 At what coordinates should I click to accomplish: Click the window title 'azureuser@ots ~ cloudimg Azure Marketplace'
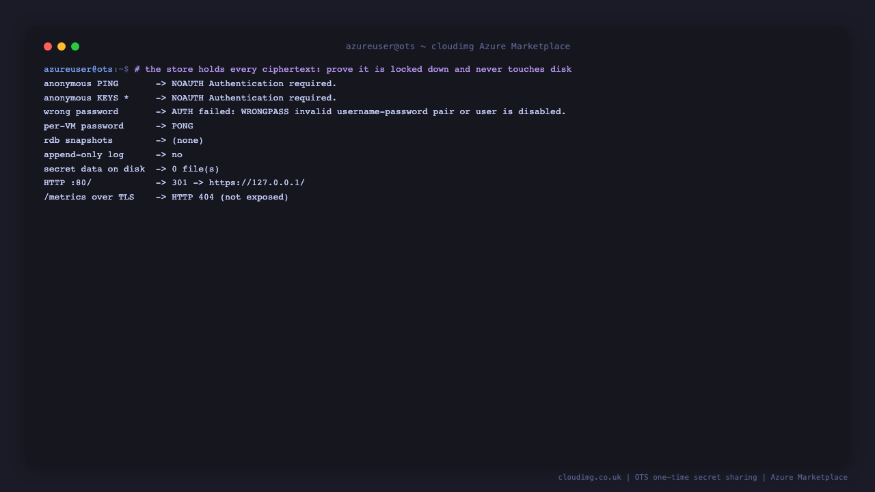458,46
